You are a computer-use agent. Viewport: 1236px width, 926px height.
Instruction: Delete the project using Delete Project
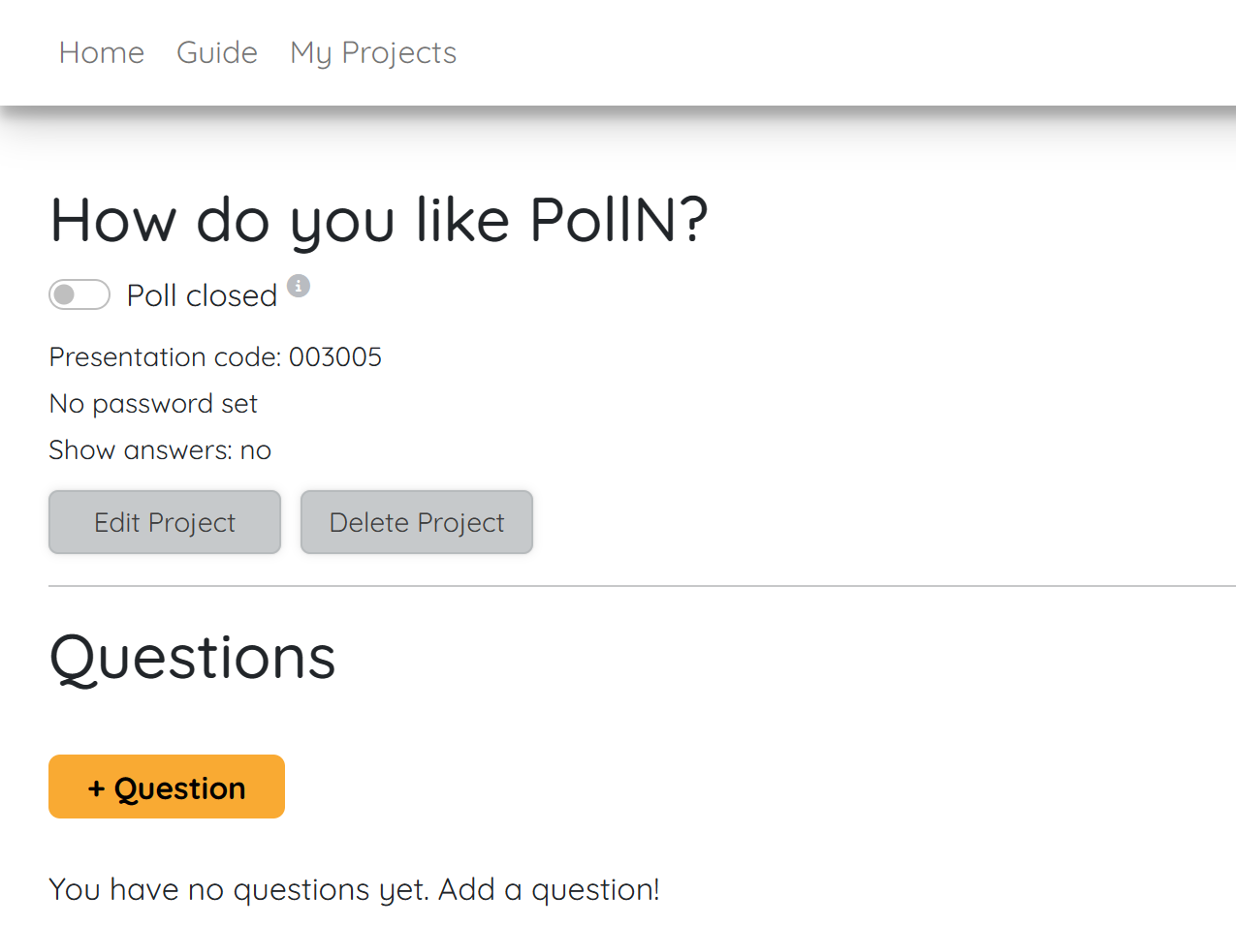pos(416,522)
